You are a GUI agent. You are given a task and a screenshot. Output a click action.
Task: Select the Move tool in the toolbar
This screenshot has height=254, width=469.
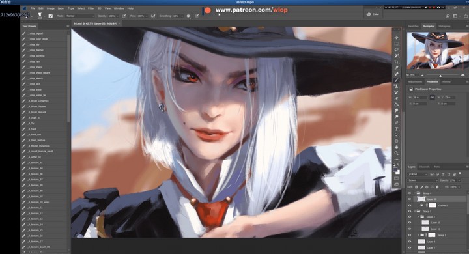(x=396, y=38)
